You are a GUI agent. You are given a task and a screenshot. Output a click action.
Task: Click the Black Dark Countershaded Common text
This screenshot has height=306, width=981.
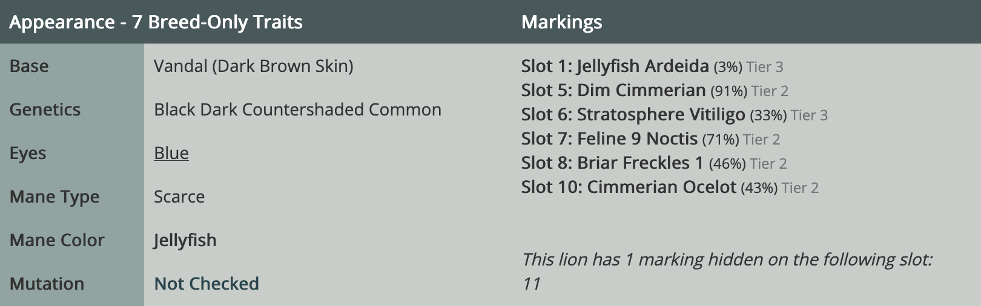tap(297, 109)
